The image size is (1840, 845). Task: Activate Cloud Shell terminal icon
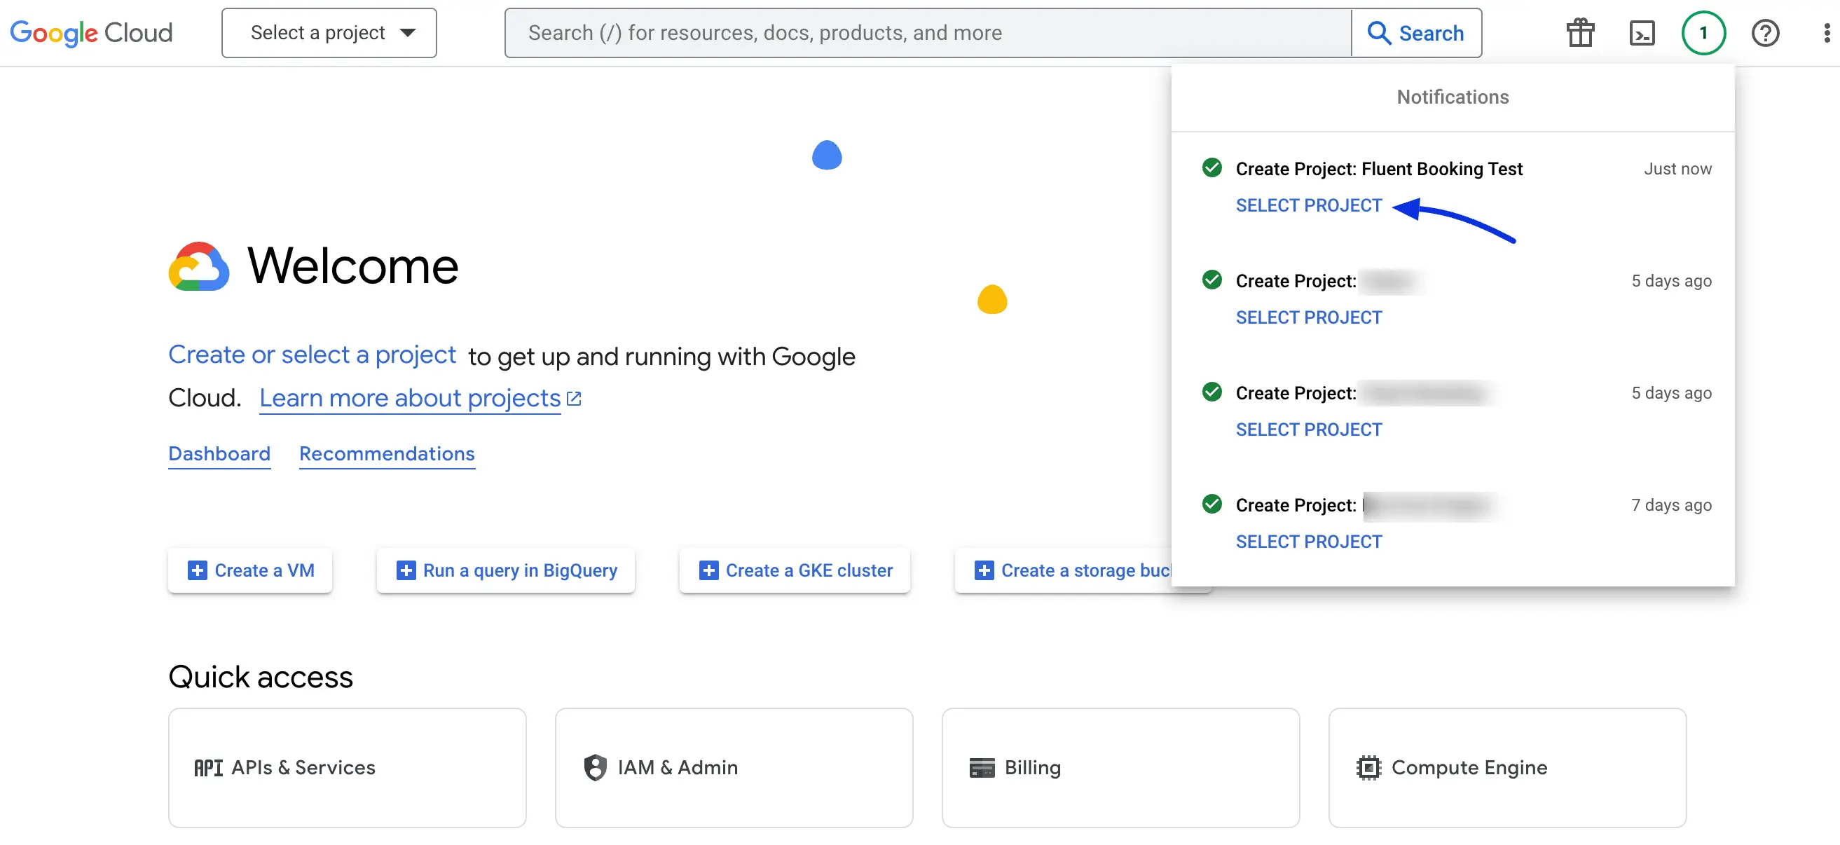pyautogui.click(x=1642, y=33)
